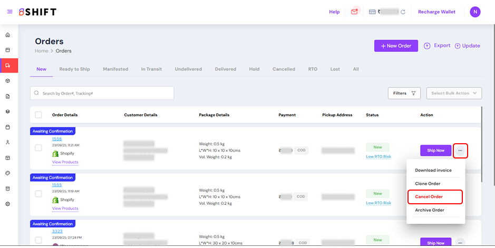Image resolution: width=495 pixels, height=248 pixels.
Task: Click the settings gear icon in sidebar
Action: point(7,204)
